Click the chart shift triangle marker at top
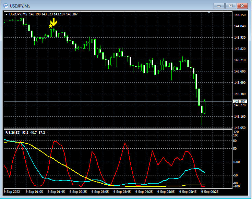The image size is (252, 199). pos(209,12)
